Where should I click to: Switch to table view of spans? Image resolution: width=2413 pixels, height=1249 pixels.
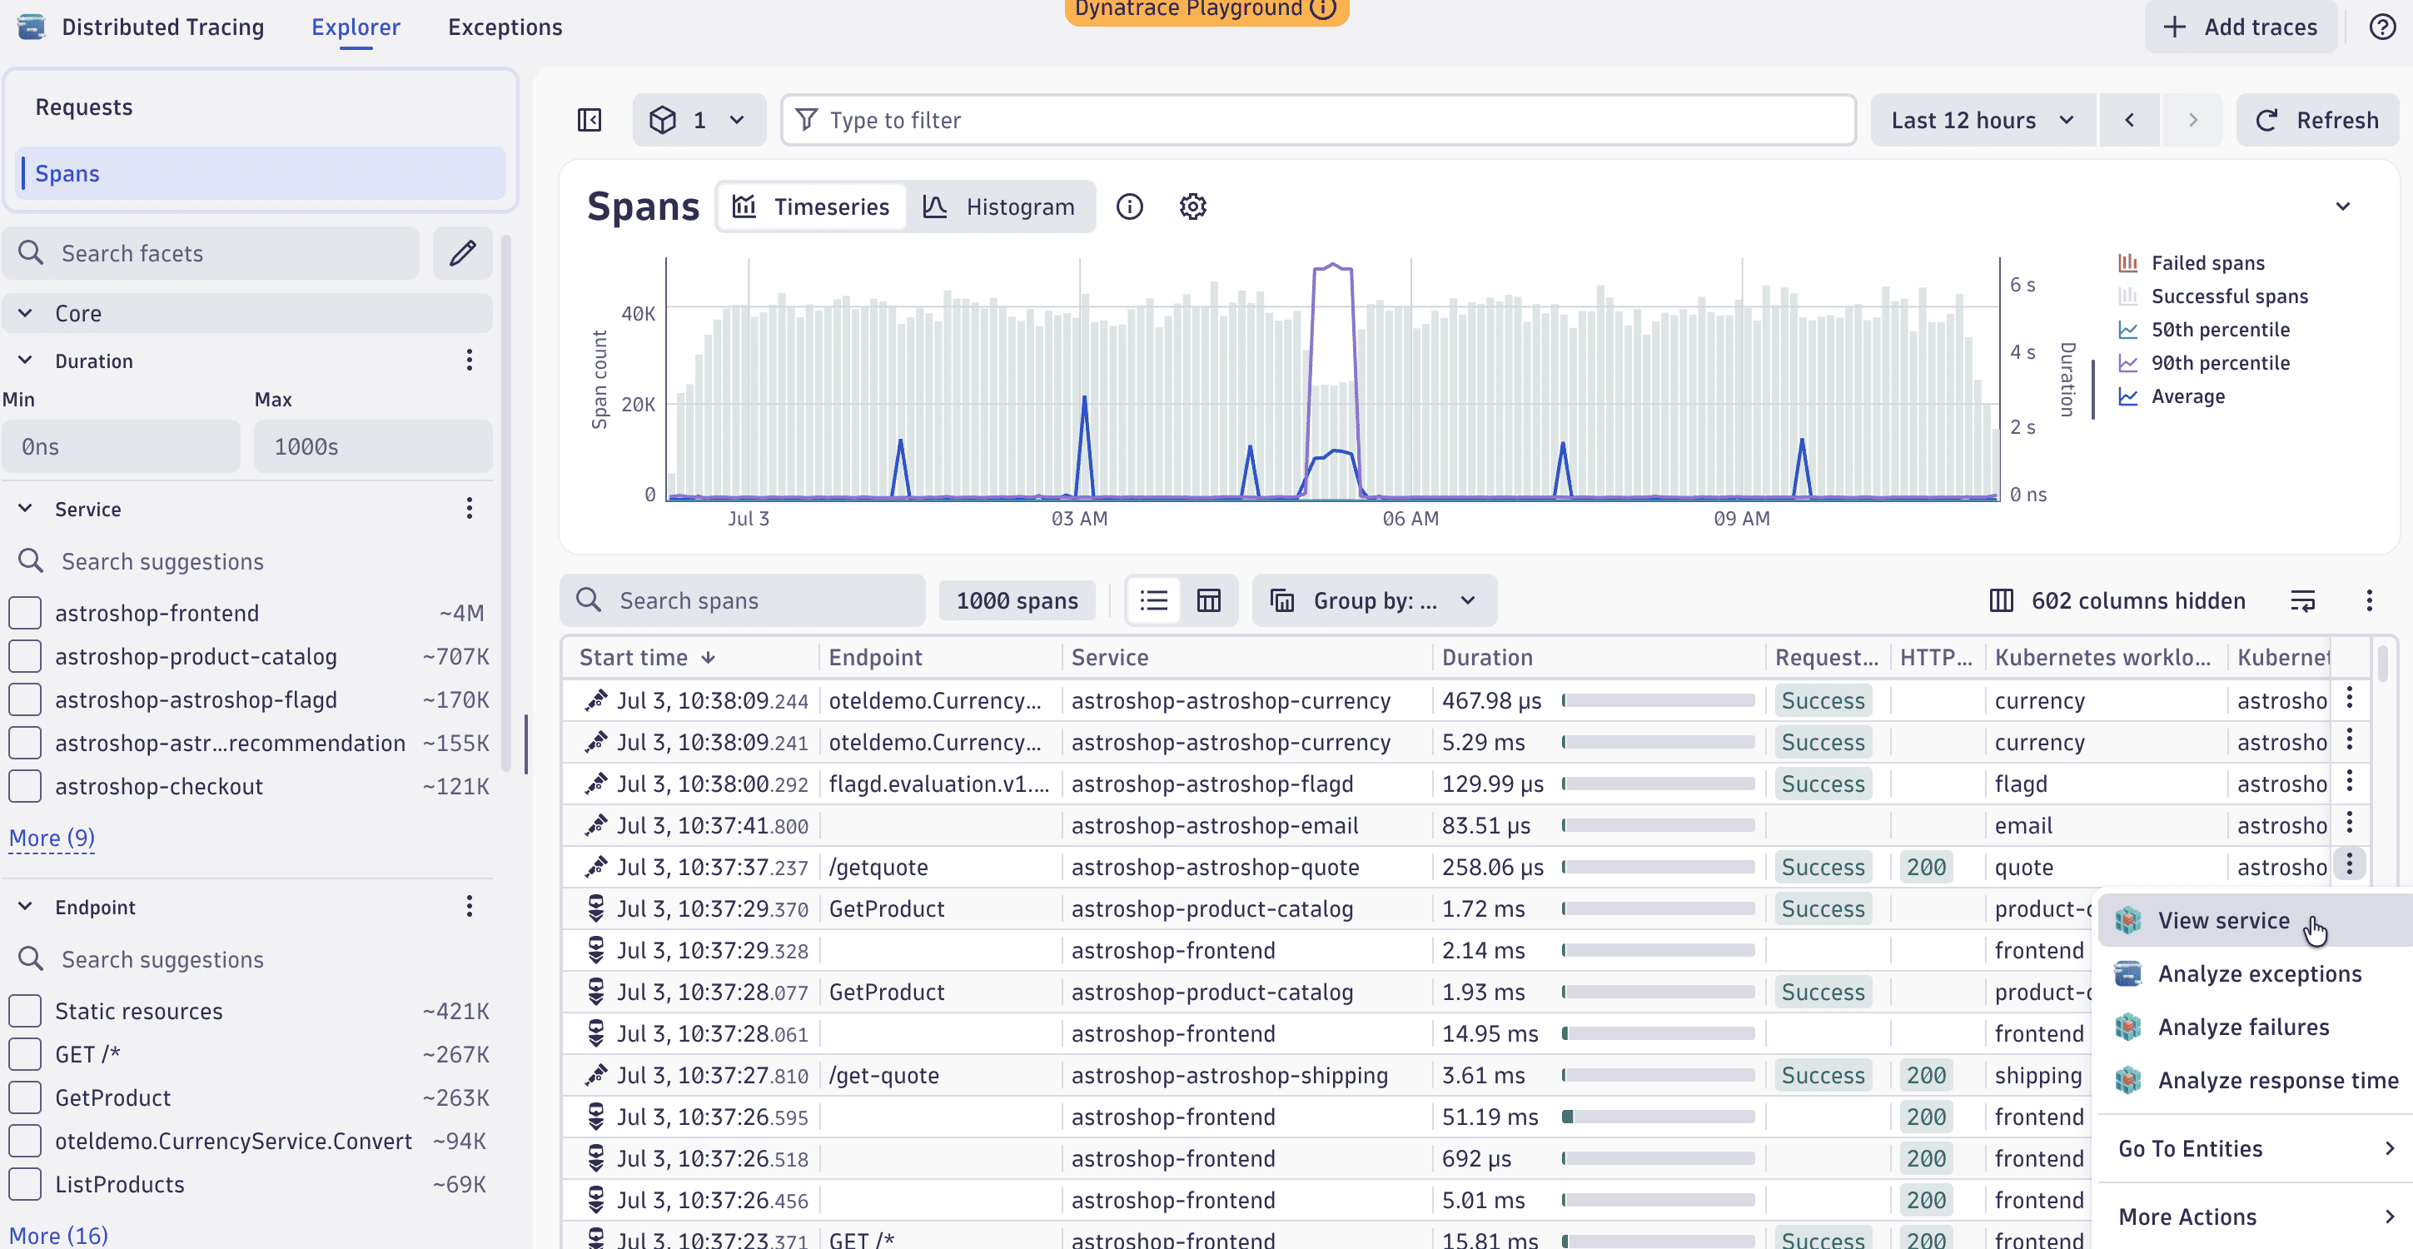click(x=1208, y=600)
